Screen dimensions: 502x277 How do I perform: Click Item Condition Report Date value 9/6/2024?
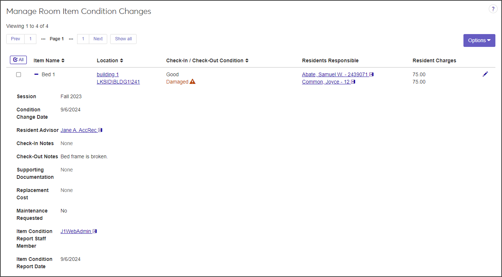(71, 259)
